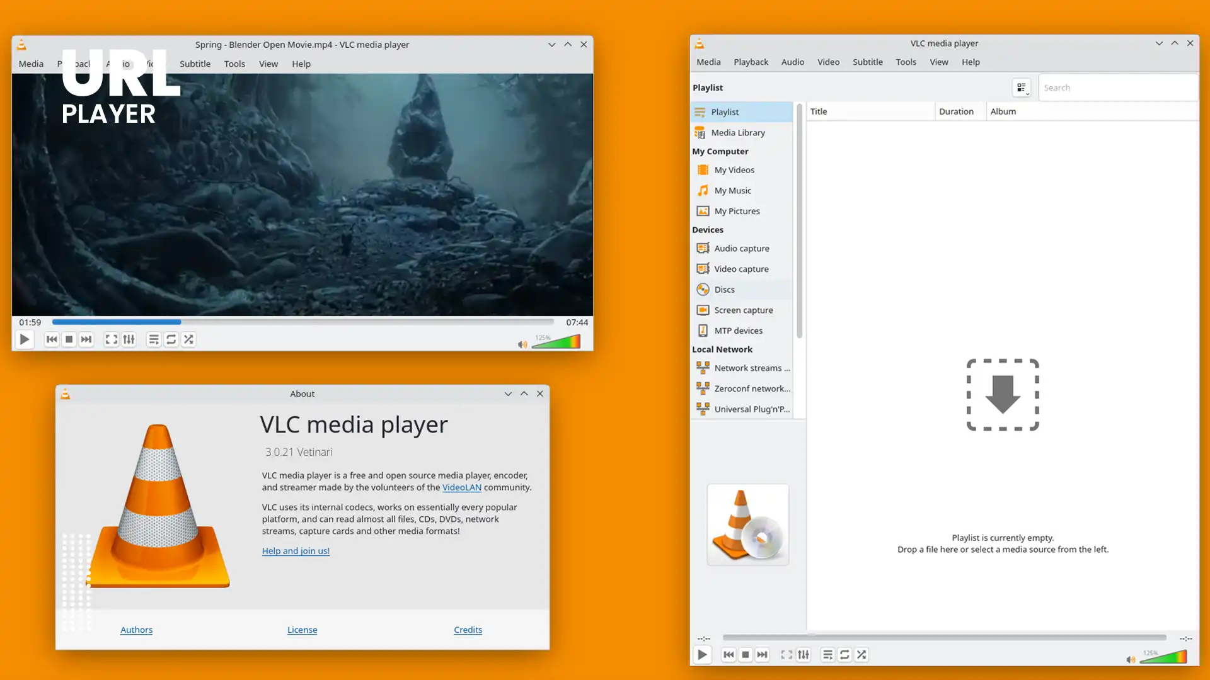The height and width of the screenshot is (680, 1210).
Task: Open the extended settings equalizer panel
Action: (129, 339)
